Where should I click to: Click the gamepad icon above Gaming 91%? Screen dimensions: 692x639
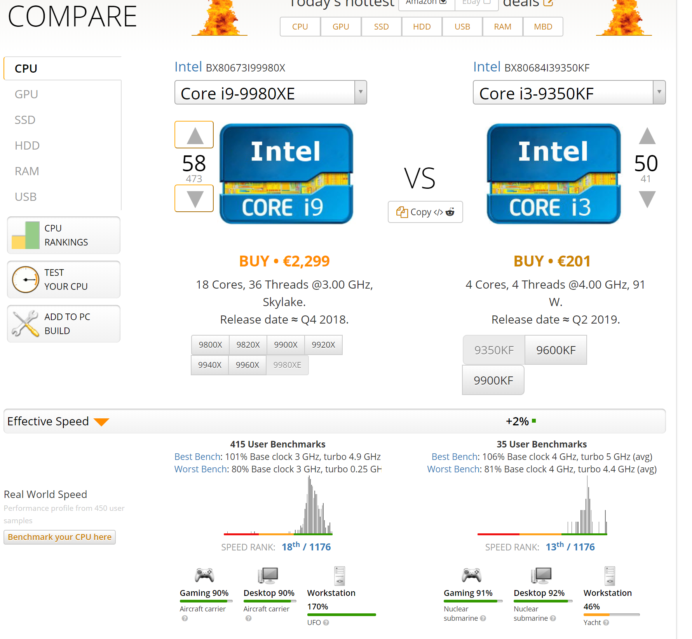[x=471, y=575]
